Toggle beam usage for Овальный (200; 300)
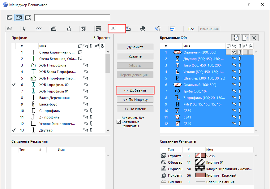Image resolution: width=270 pixels, height=189 pixels. click(234, 52)
